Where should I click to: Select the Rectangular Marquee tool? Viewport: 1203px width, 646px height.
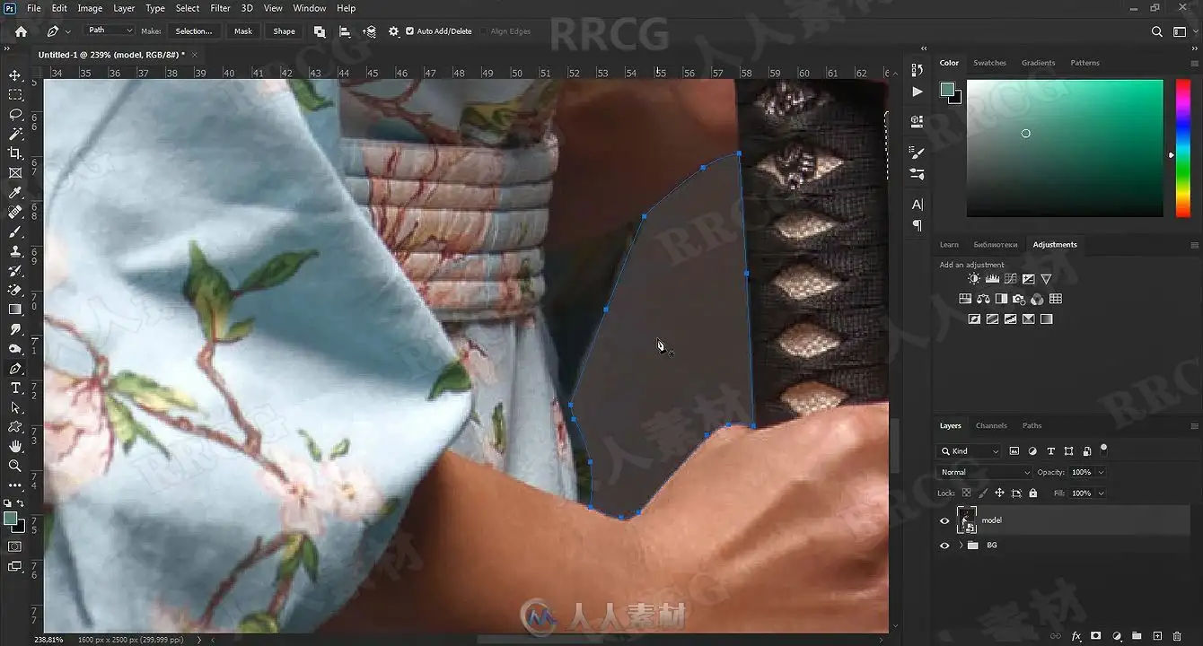tap(15, 95)
